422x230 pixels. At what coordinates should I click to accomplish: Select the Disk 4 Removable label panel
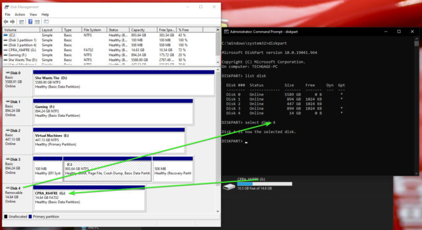point(17,198)
